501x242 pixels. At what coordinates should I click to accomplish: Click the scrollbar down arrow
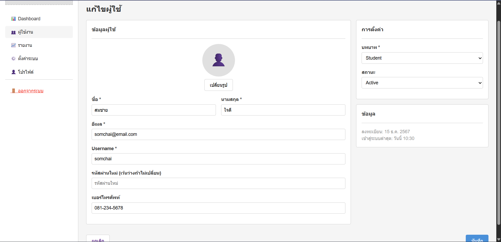point(498,239)
